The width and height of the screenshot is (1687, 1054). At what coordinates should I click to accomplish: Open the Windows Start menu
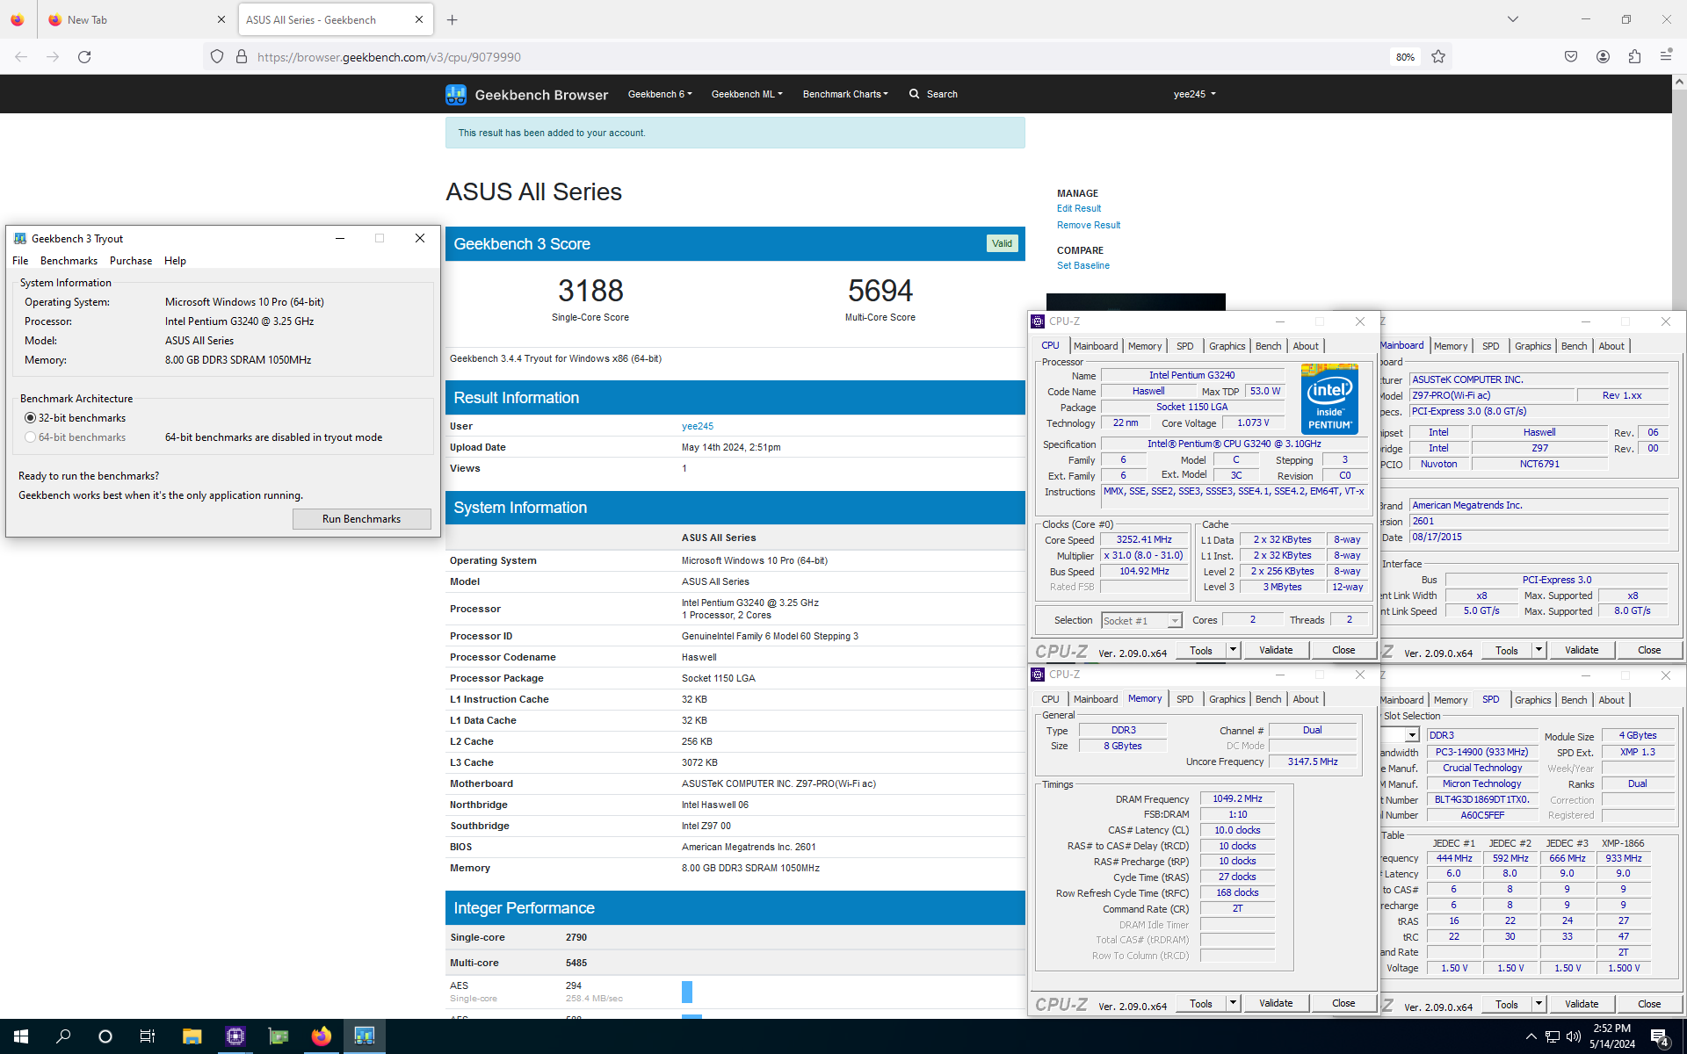click(x=21, y=1036)
